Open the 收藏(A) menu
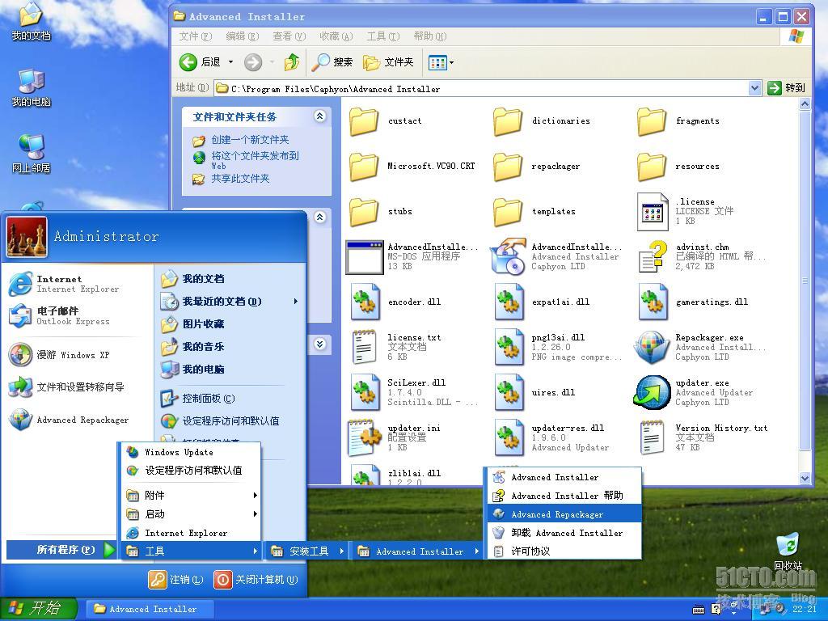This screenshot has height=621, width=828. 336,36
